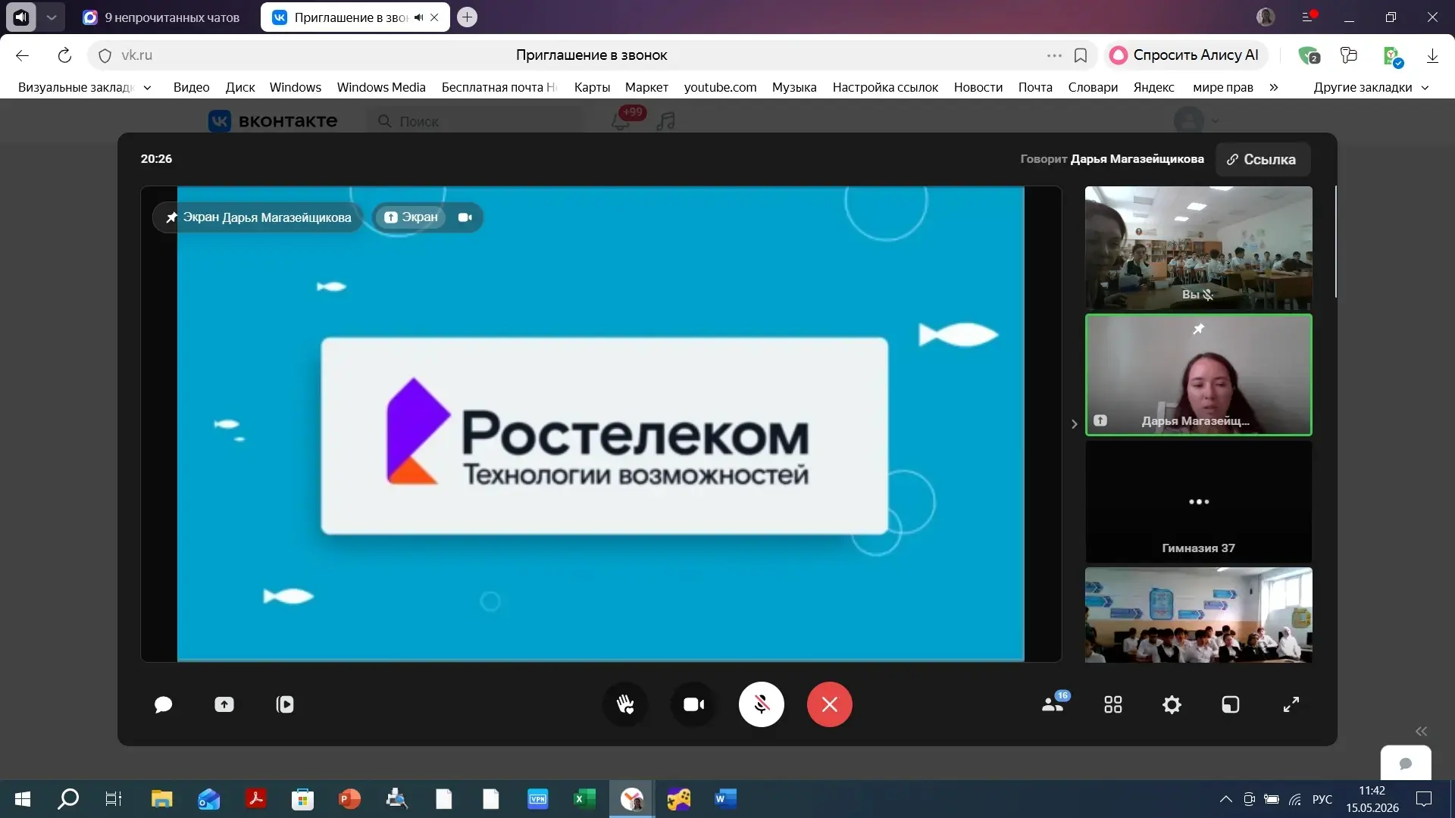Open the browser downloads icon

1432,55
